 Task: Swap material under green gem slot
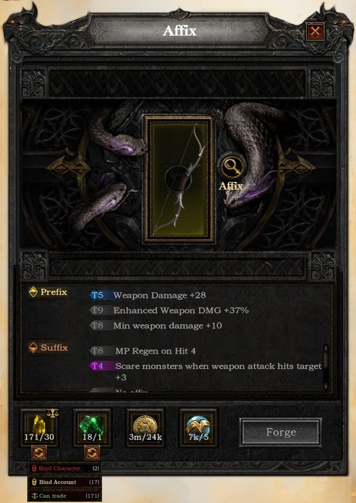coord(92,453)
